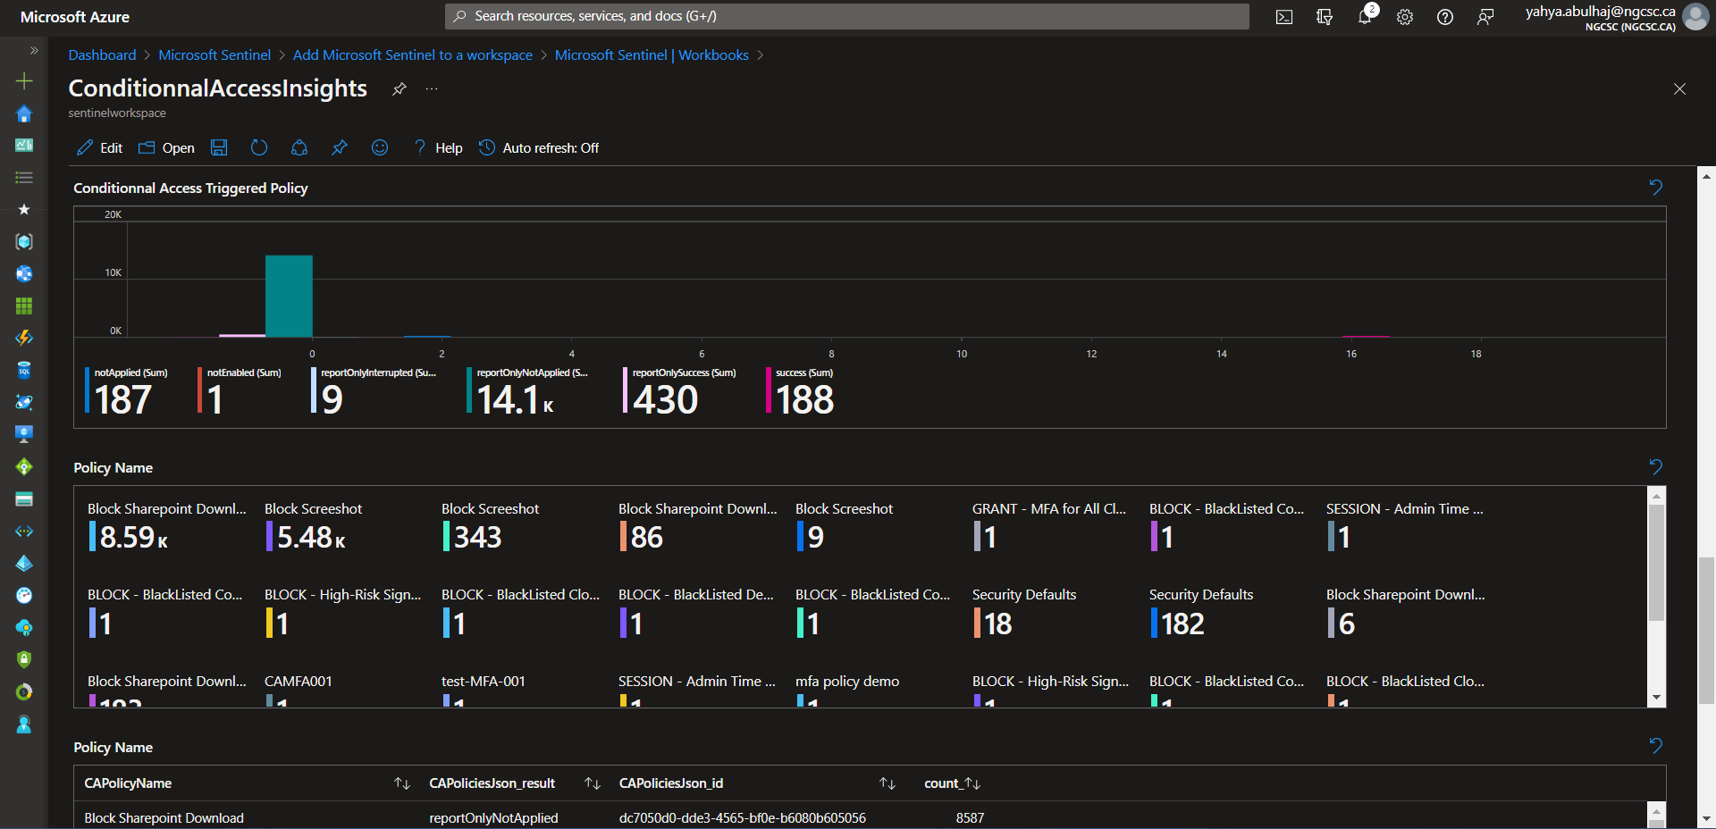Send feedback with smiley face icon
The height and width of the screenshot is (829, 1716).
tap(380, 147)
